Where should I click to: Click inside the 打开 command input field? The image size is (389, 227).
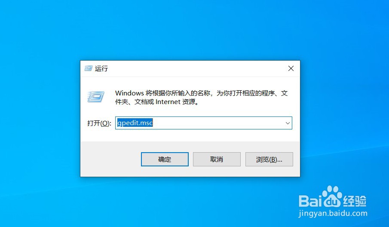(203, 123)
